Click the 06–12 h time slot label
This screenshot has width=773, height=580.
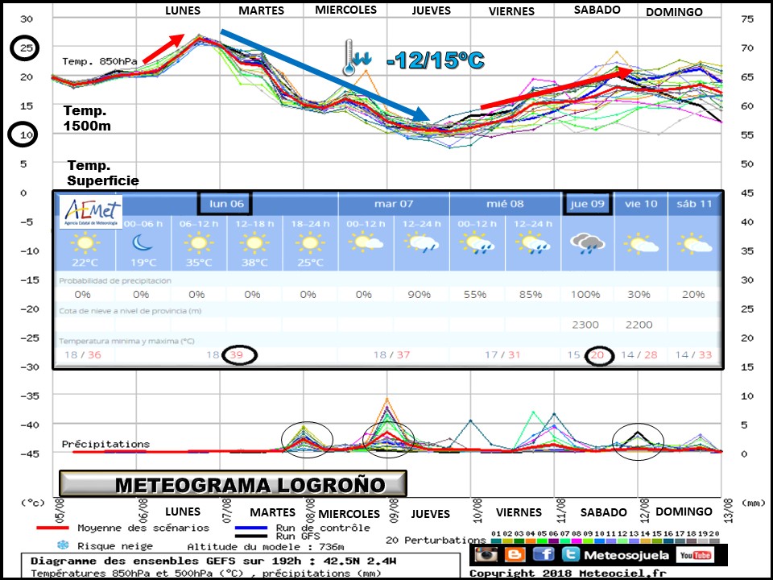coord(199,223)
